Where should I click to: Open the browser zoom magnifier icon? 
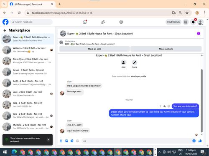pyautogui.click(x=180, y=13)
